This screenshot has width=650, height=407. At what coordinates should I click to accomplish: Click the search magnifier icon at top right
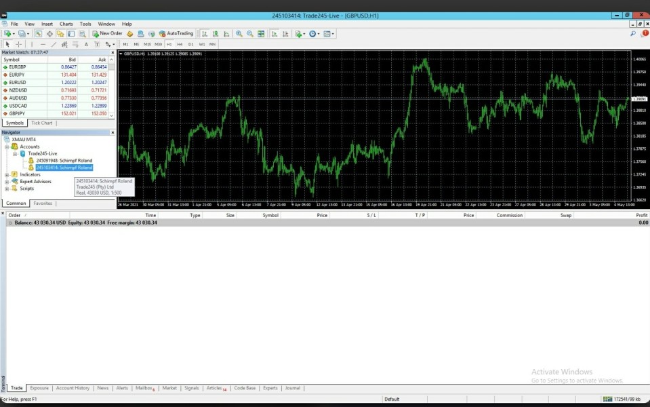pos(633,34)
